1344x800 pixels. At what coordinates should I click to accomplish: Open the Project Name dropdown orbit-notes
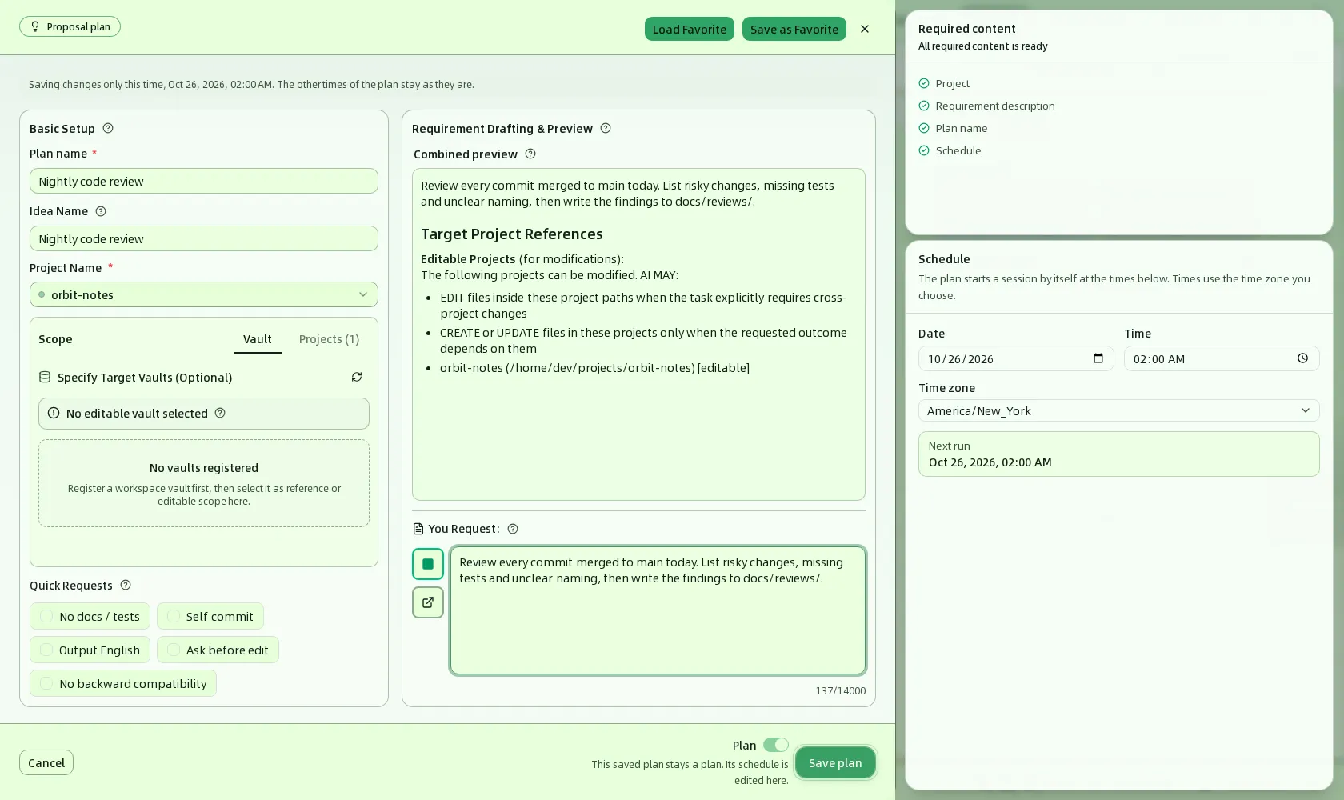204,294
